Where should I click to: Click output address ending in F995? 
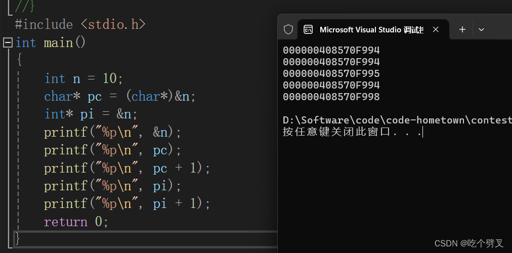point(331,73)
